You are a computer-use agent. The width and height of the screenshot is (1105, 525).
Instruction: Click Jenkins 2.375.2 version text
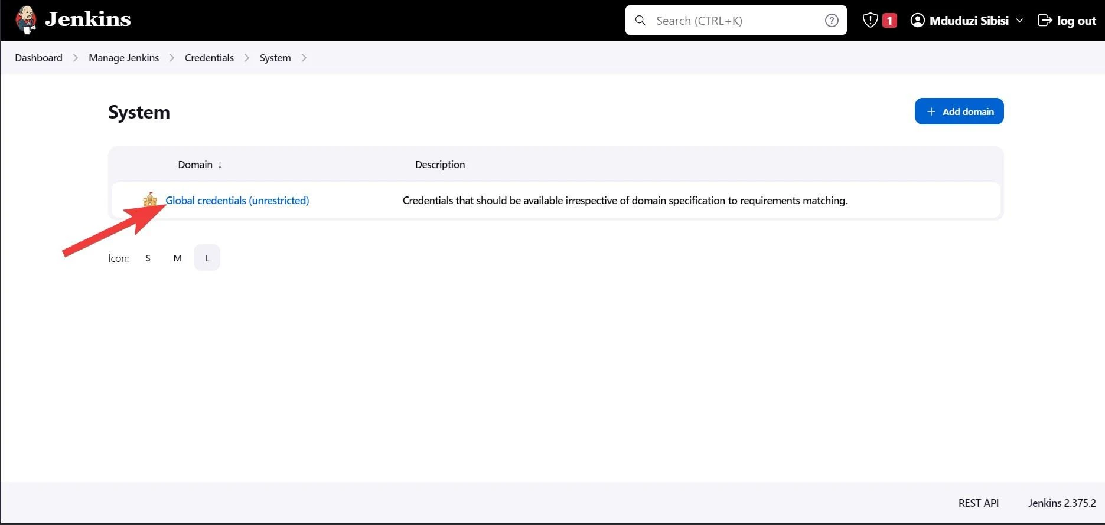1062,503
